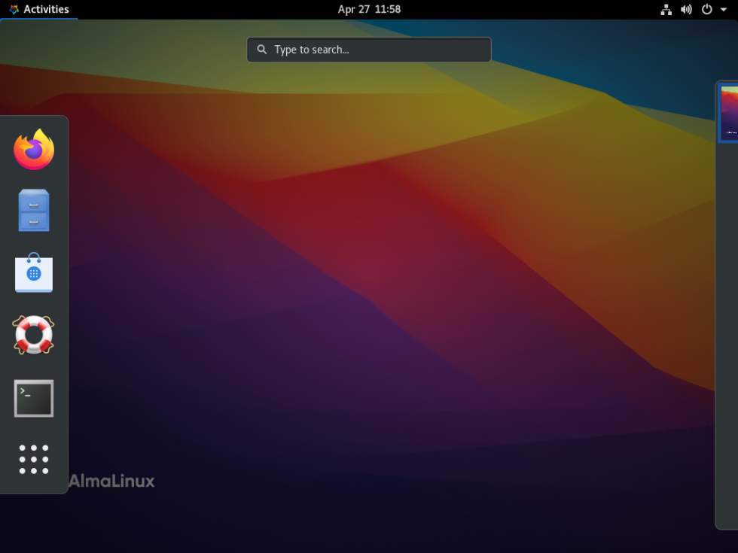Click the volume indicator icon
This screenshot has width=738, height=553.
coord(685,9)
